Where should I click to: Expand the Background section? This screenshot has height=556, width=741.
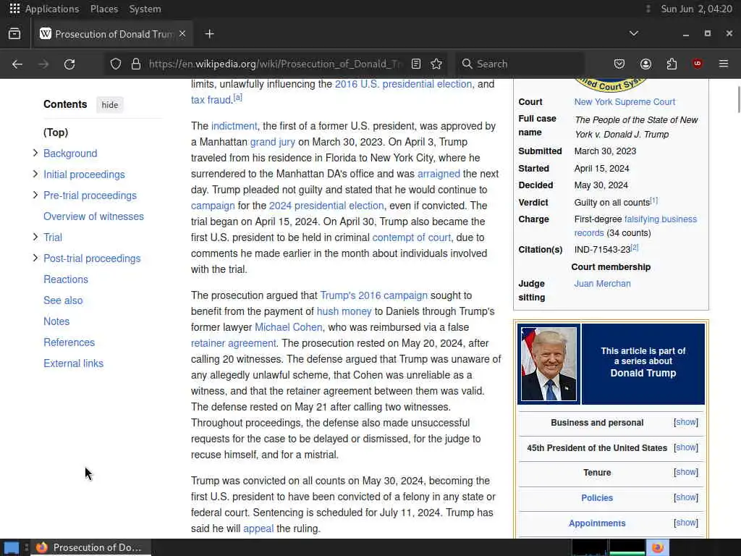tap(35, 153)
